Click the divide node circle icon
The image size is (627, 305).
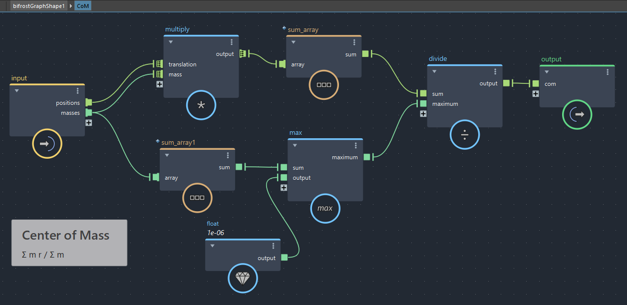pos(464,135)
